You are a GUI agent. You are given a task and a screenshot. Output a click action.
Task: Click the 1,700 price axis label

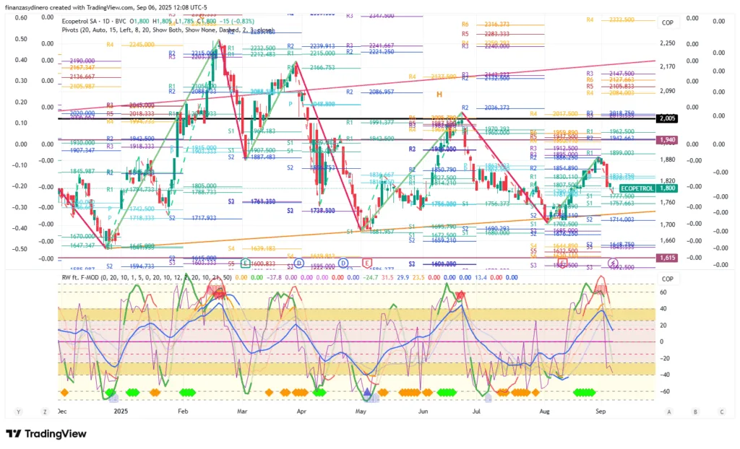667,224
